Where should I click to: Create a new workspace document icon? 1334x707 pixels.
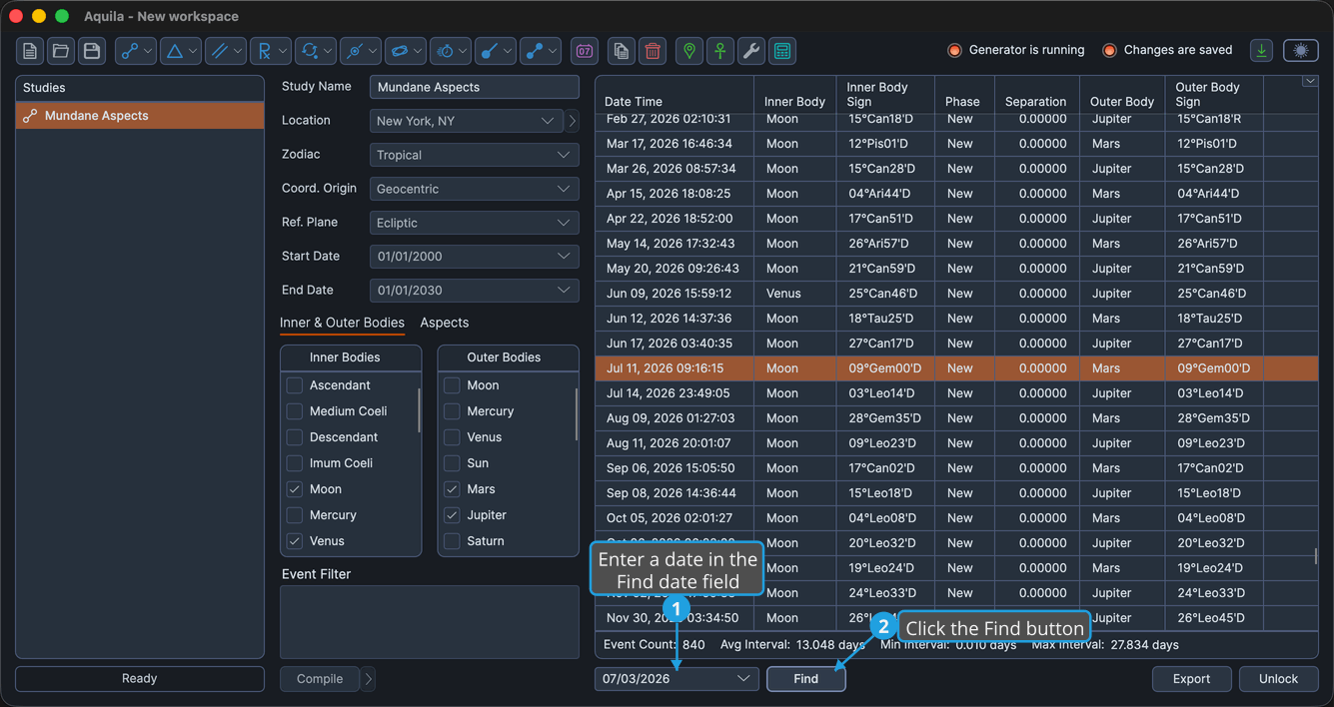[x=30, y=51]
